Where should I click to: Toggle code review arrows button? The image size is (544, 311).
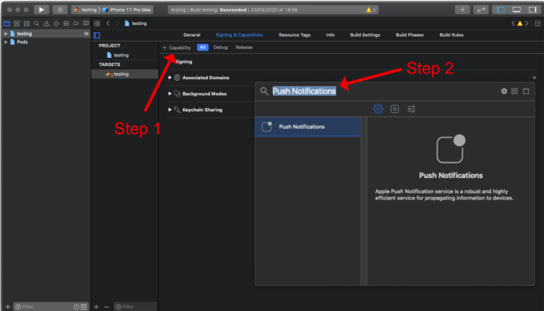point(481,10)
